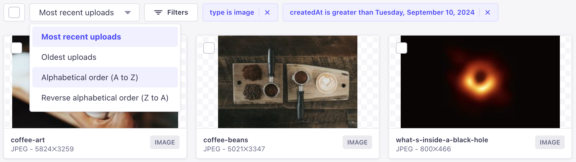Select the coffee-beans asset checkbox
This screenshot has width=576, height=162.
pos(209,48)
